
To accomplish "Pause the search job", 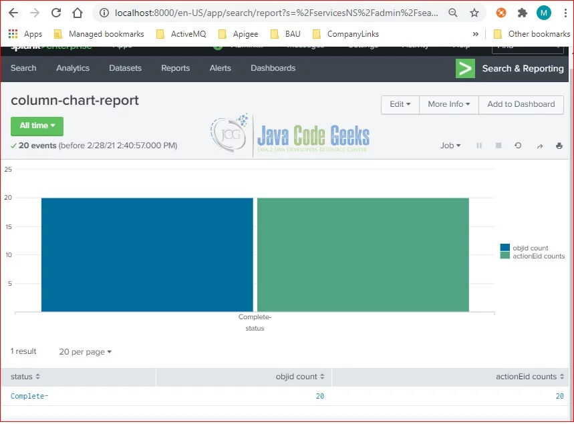I will tap(479, 146).
